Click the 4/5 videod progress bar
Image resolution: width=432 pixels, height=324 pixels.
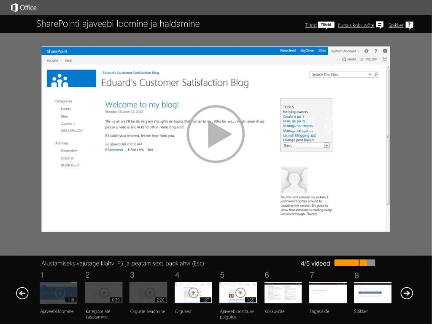click(354, 263)
